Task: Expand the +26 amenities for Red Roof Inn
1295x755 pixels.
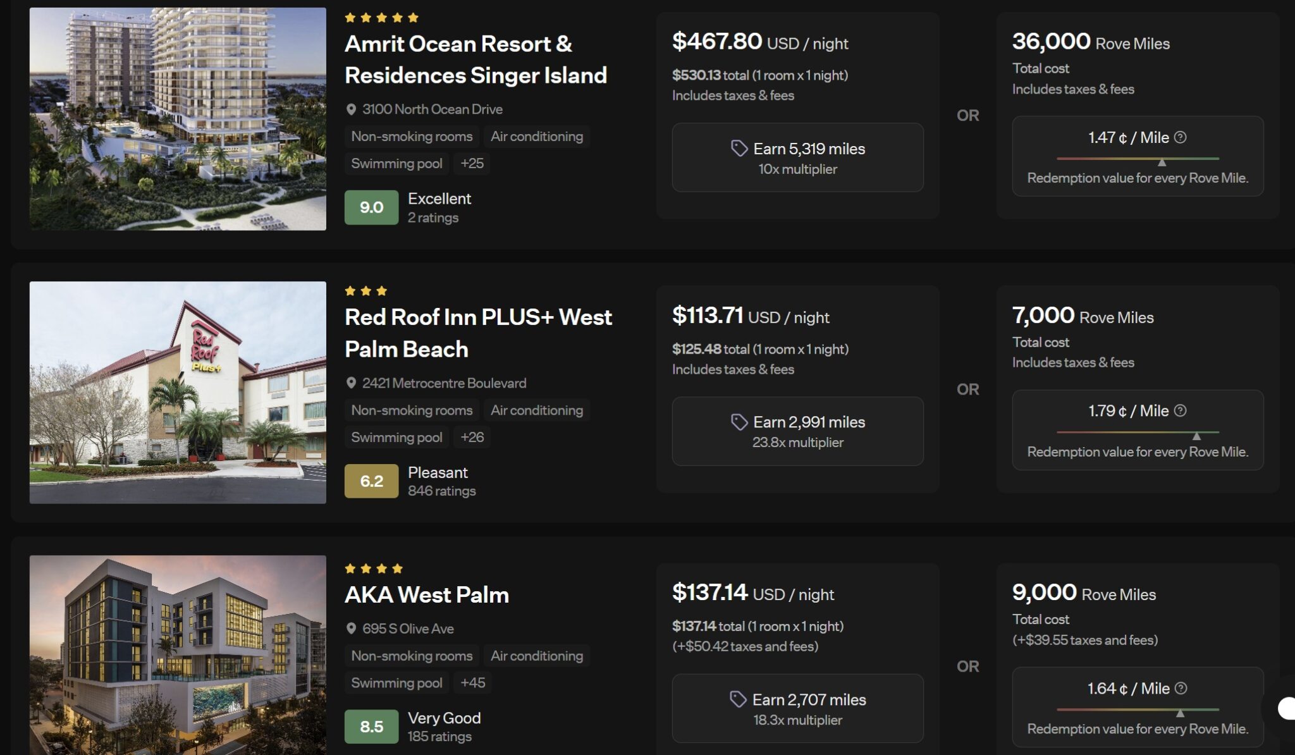Action: click(472, 437)
